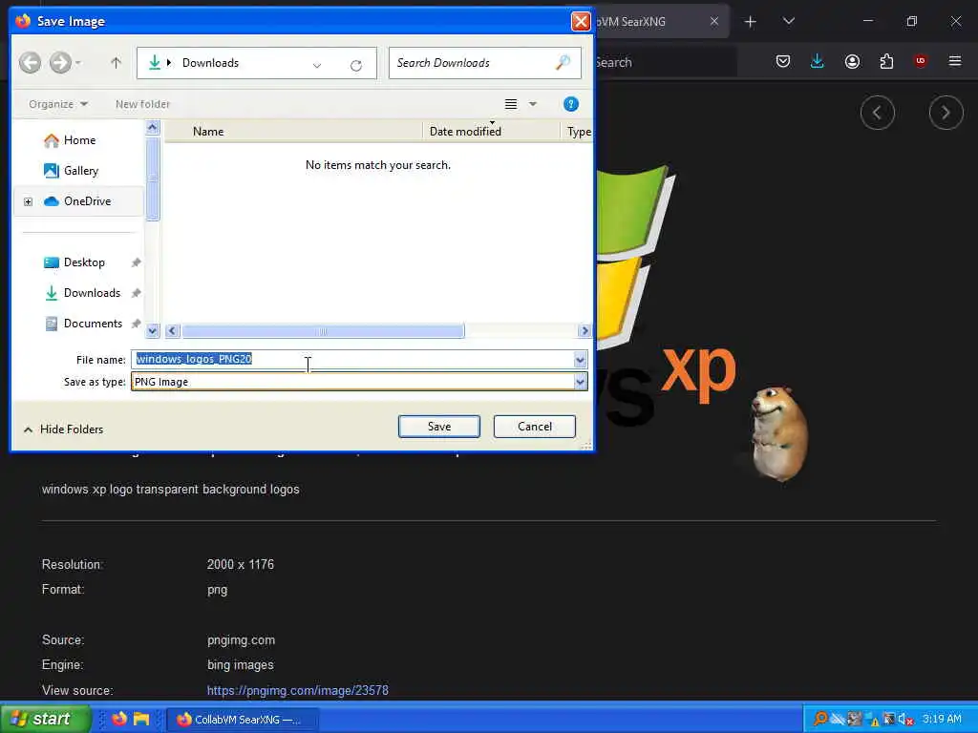Image resolution: width=978 pixels, height=733 pixels.
Task: Click the volume muted tray icon
Action: pos(905,720)
